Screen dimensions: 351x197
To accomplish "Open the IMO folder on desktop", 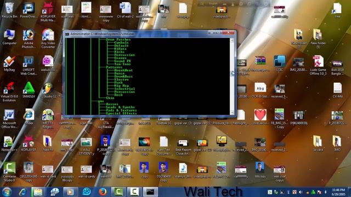I will coord(337,143).
